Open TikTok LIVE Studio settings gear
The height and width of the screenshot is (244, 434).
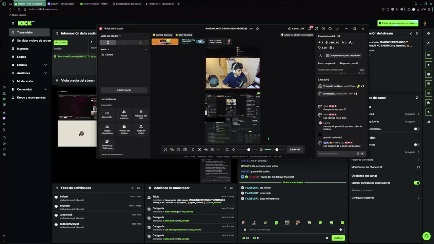(x=330, y=28)
